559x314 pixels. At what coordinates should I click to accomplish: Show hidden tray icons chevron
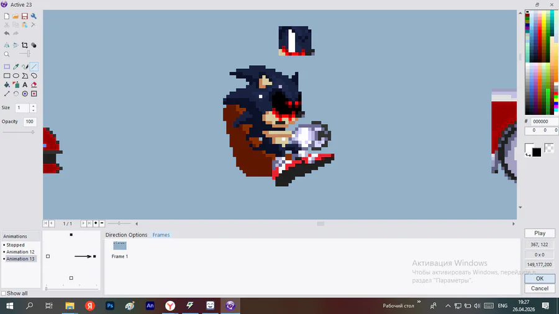tap(448, 306)
